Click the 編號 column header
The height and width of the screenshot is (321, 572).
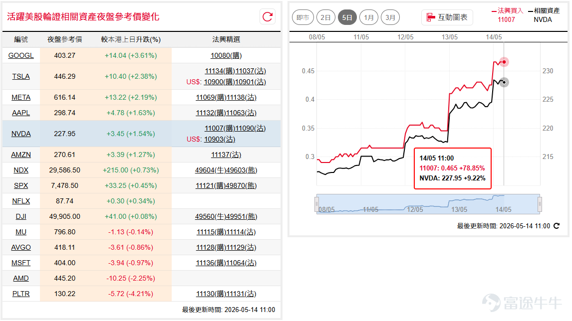(x=21, y=39)
